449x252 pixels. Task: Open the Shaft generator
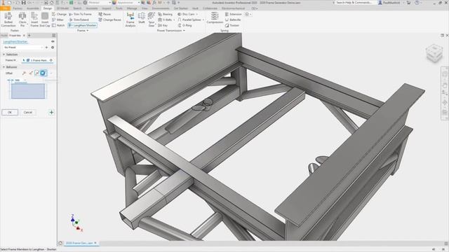pos(142,17)
